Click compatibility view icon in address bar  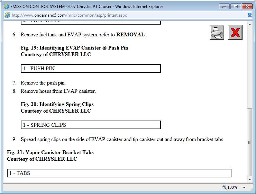[x=250, y=15]
